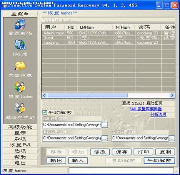Open the 选项 menu item

(20, 151)
